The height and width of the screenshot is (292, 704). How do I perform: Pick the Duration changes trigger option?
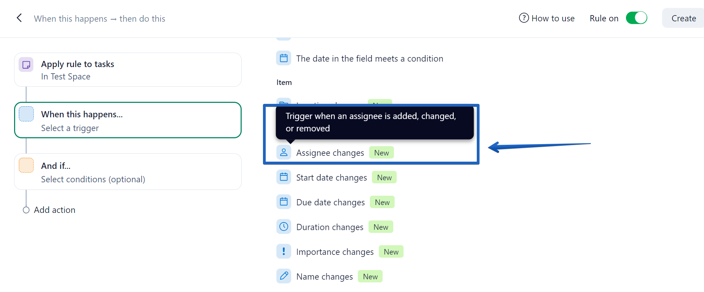(x=329, y=227)
